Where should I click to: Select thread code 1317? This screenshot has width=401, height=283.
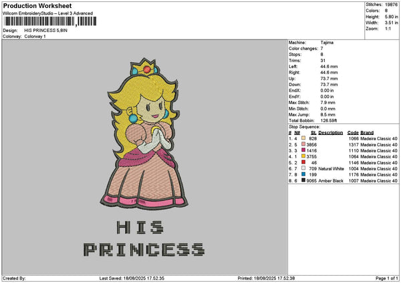(x=354, y=145)
